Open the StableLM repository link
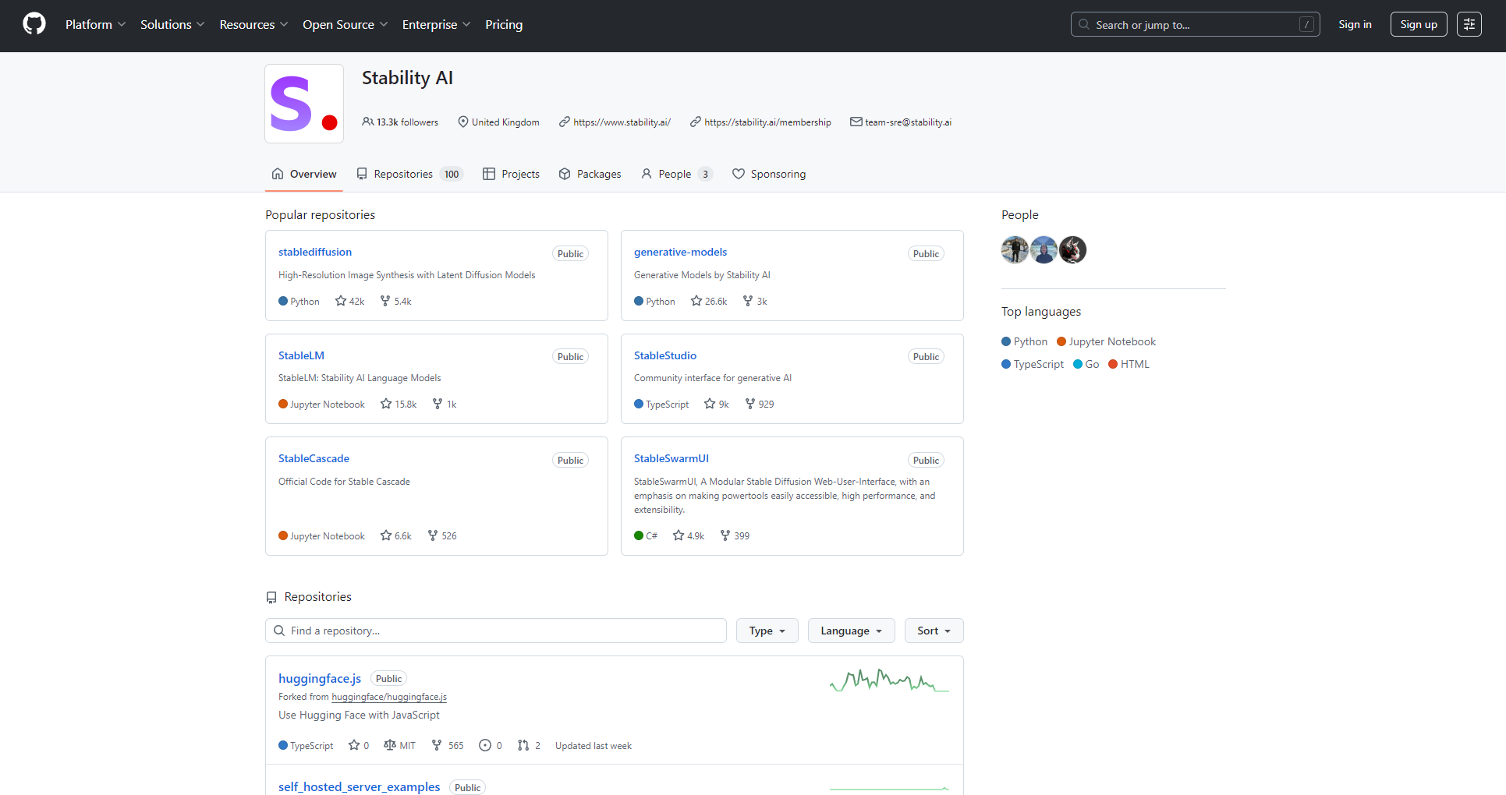The width and height of the screenshot is (1506, 795). 301,355
